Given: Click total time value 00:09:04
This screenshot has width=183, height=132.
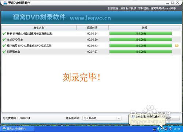Looking at the screenshot, I should pyautogui.click(x=25, y=118).
